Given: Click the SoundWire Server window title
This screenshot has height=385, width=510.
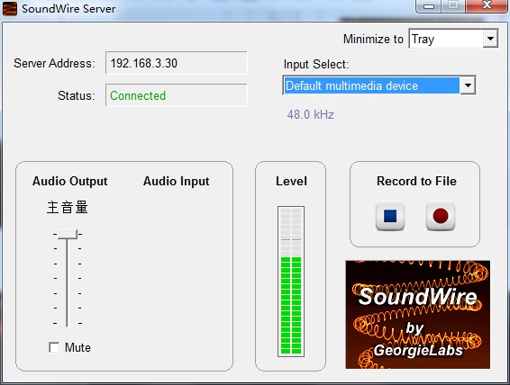Looking at the screenshot, I should (68, 9).
